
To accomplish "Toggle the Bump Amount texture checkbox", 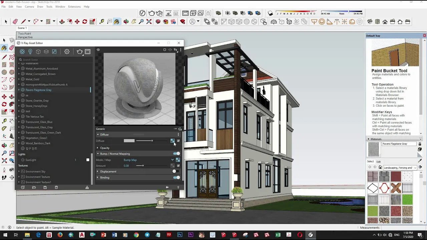I will pyautogui.click(x=178, y=166).
